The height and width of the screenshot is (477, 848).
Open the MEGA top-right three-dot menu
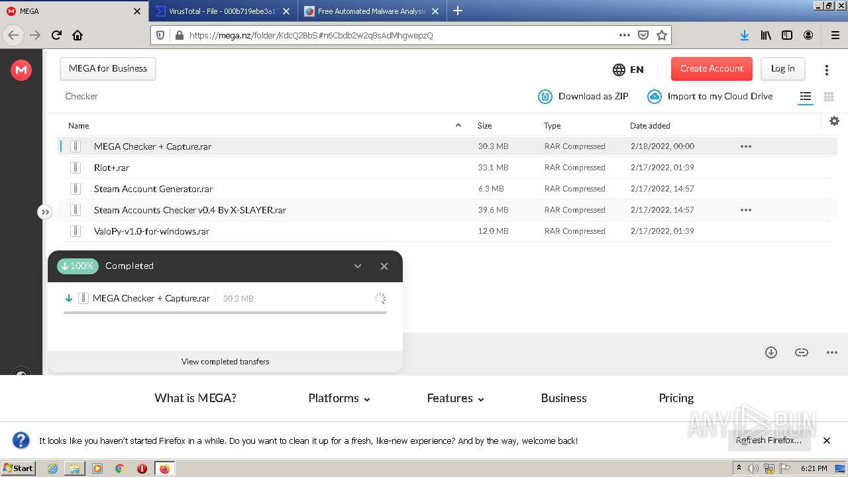click(x=826, y=70)
